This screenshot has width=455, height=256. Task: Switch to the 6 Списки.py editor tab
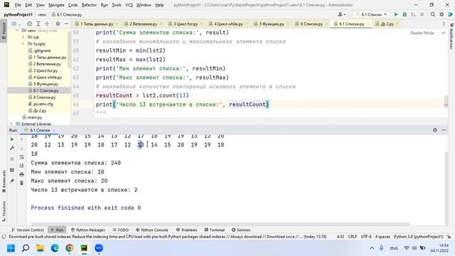(311, 23)
